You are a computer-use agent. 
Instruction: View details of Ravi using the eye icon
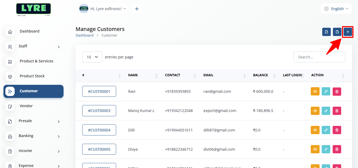pos(315,91)
